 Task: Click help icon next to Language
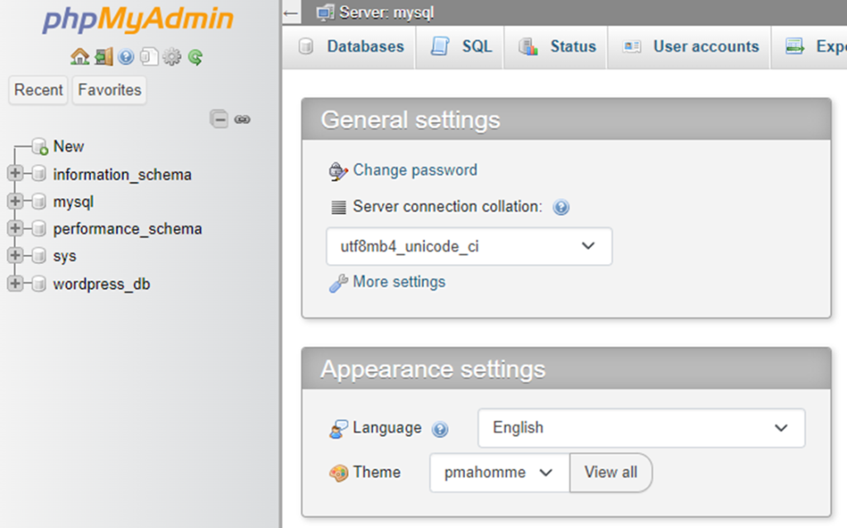440,429
